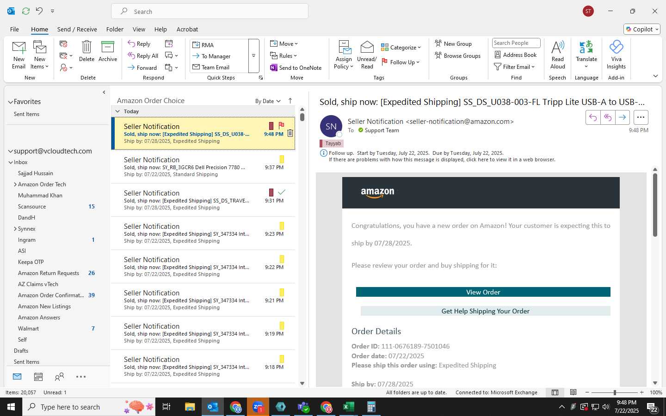The height and width of the screenshot is (416, 666).
Task: Open the Acrobat tab
Action: coord(187,29)
